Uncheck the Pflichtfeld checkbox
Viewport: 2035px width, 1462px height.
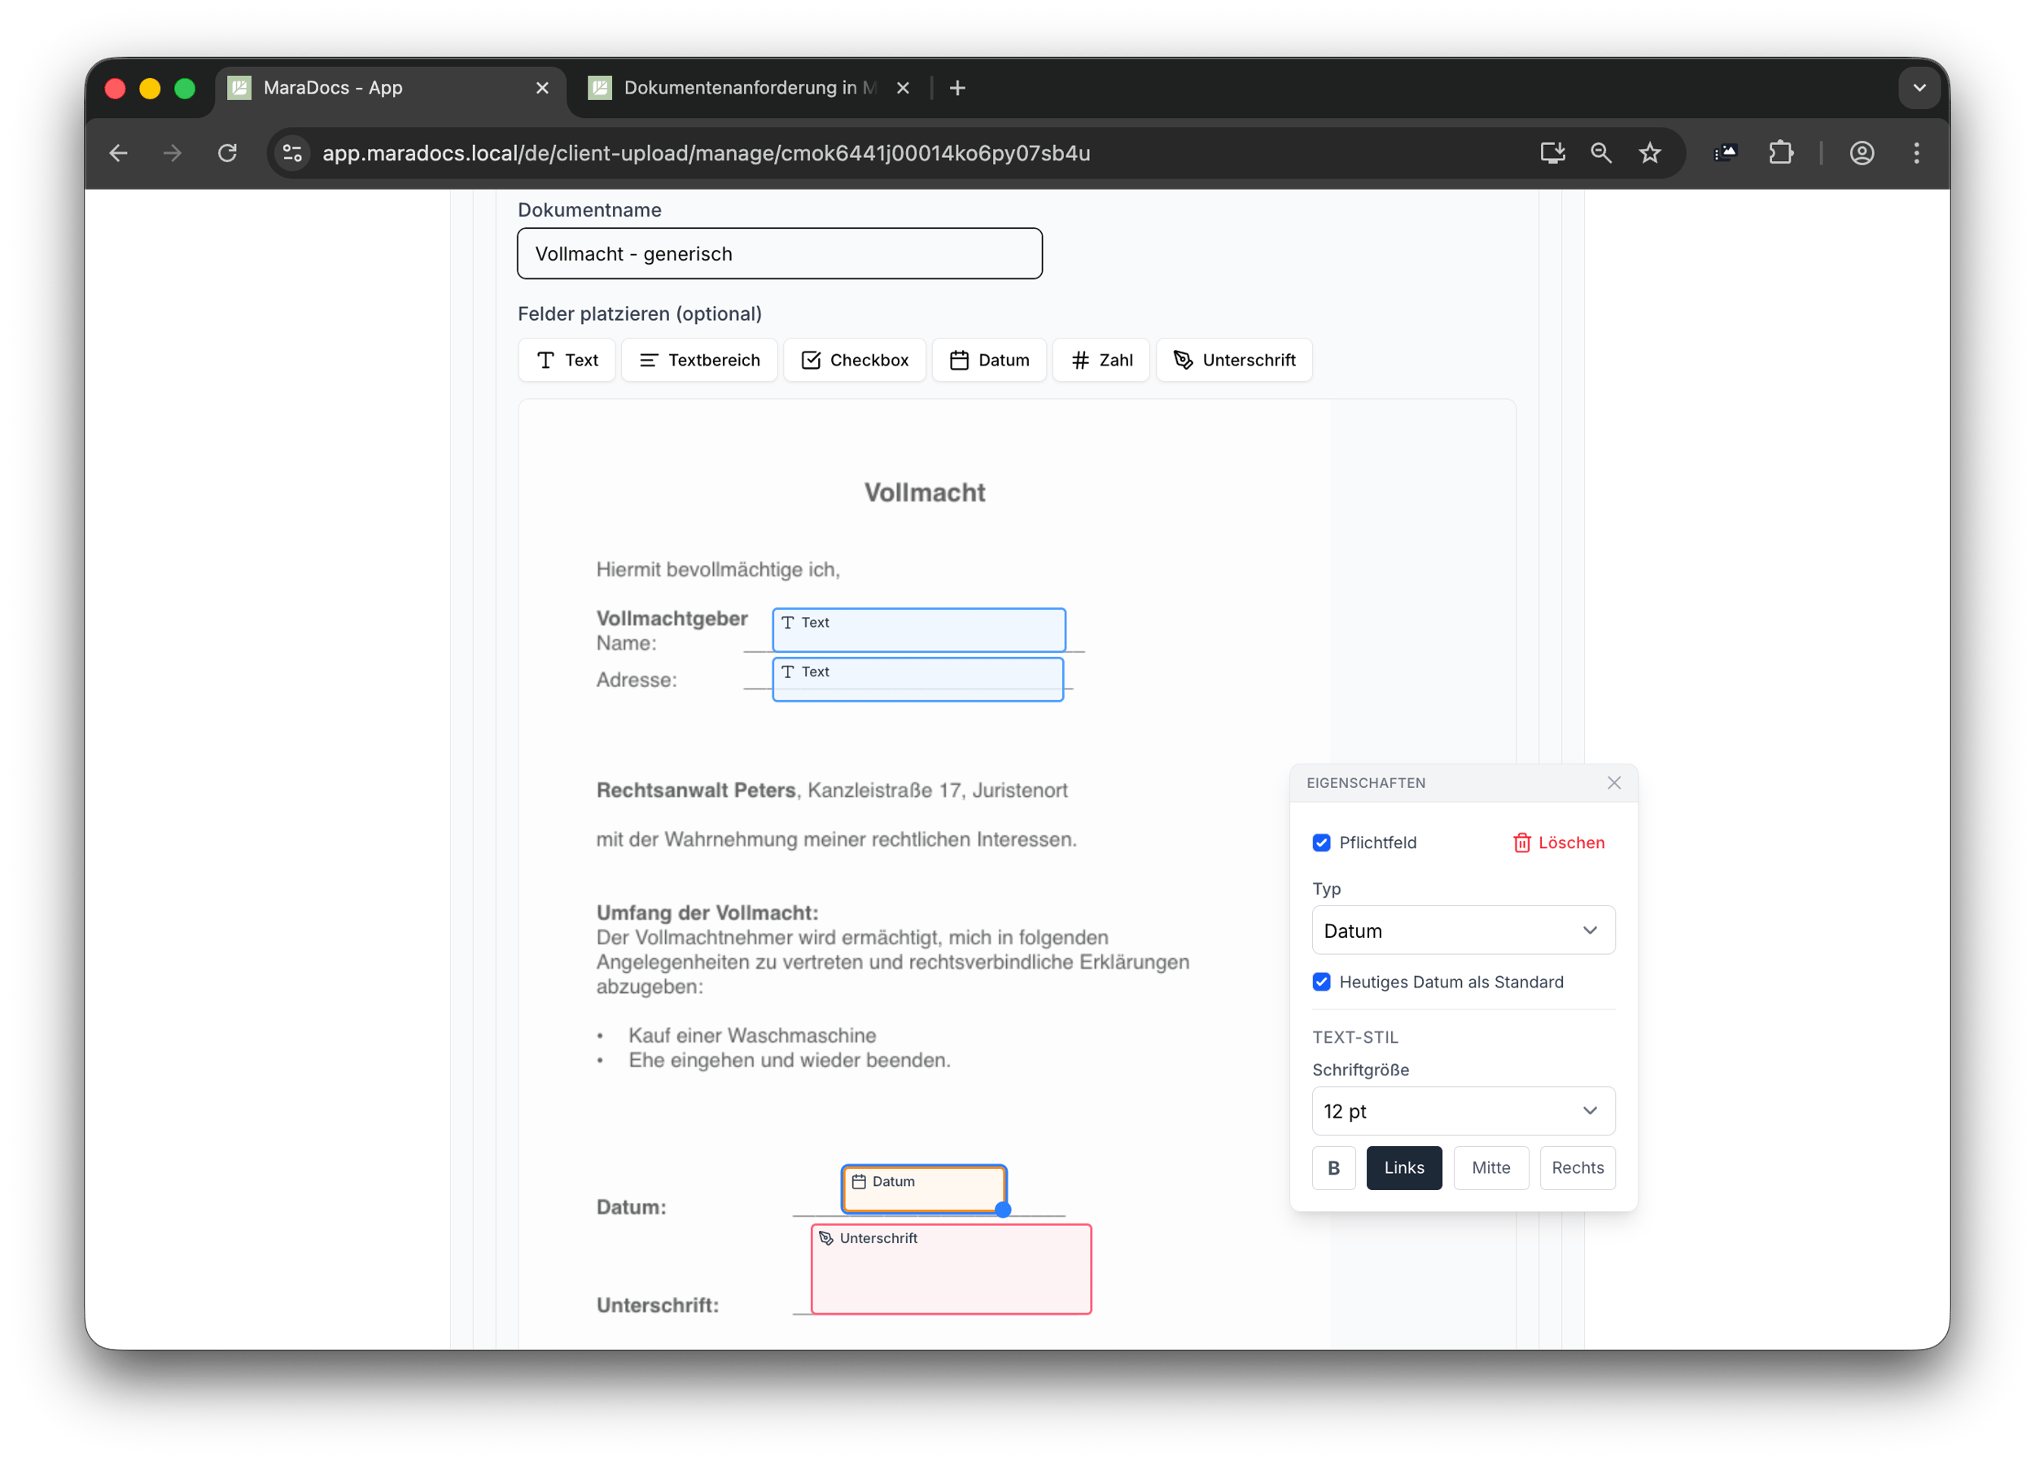click(1322, 843)
